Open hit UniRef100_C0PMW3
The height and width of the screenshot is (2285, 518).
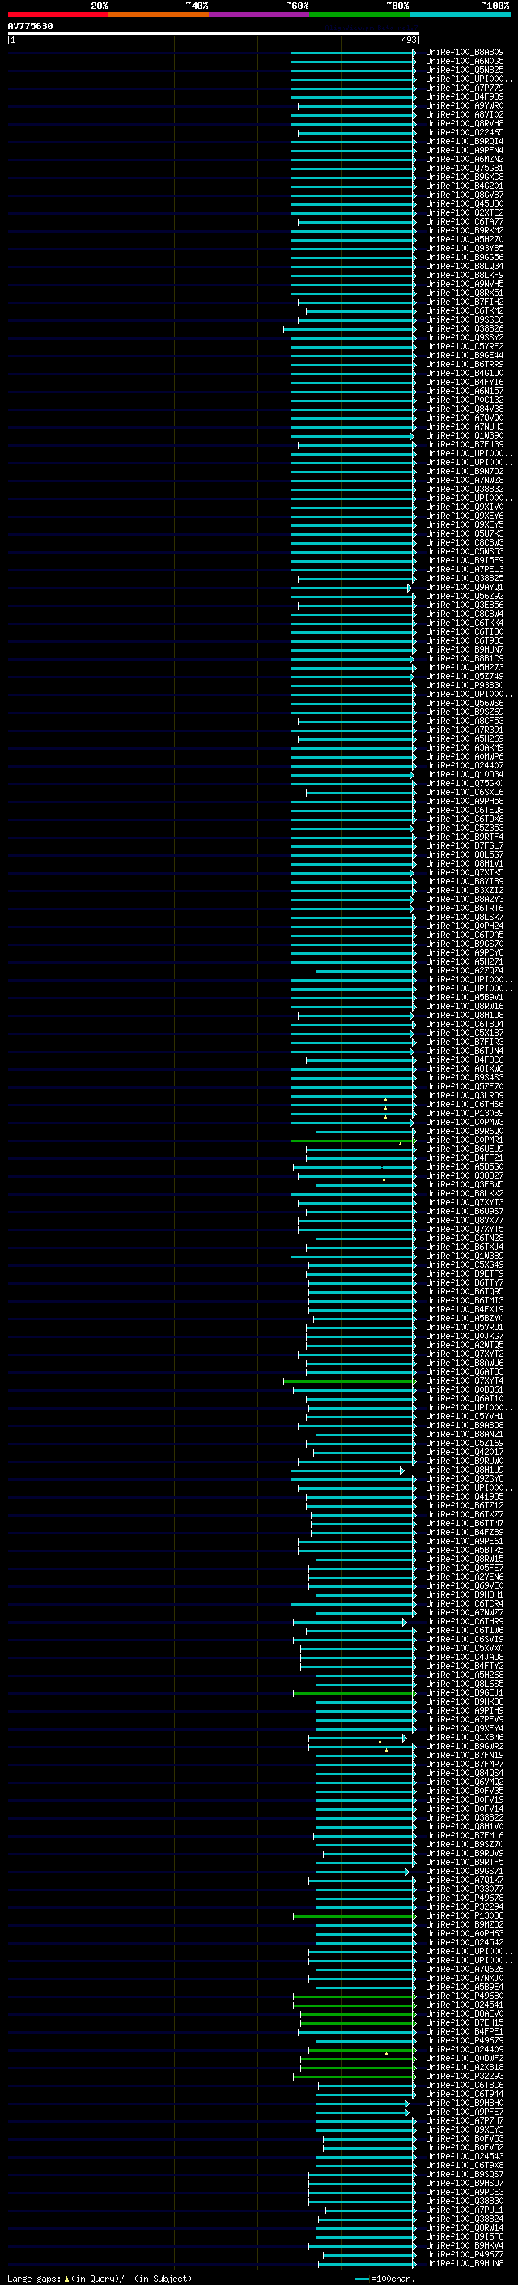[x=464, y=1122]
